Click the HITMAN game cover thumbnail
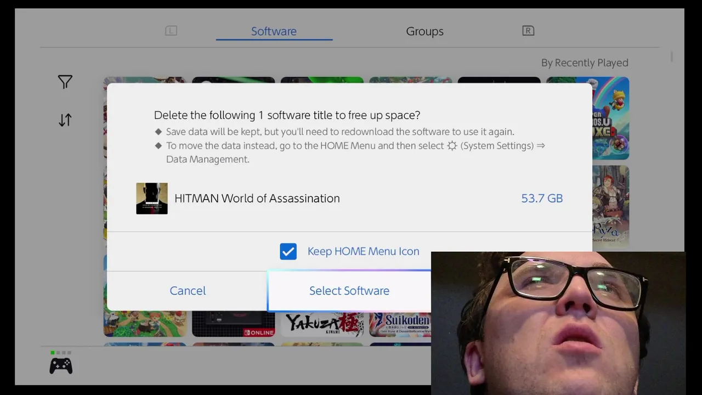702x395 pixels. [152, 199]
